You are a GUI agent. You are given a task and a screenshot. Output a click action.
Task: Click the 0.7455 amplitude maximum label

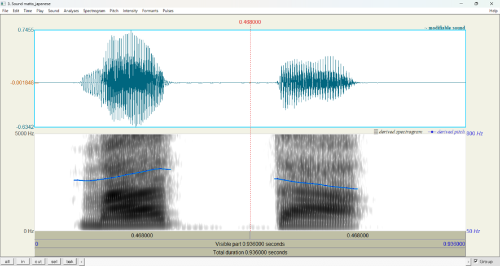pyautogui.click(x=25, y=30)
